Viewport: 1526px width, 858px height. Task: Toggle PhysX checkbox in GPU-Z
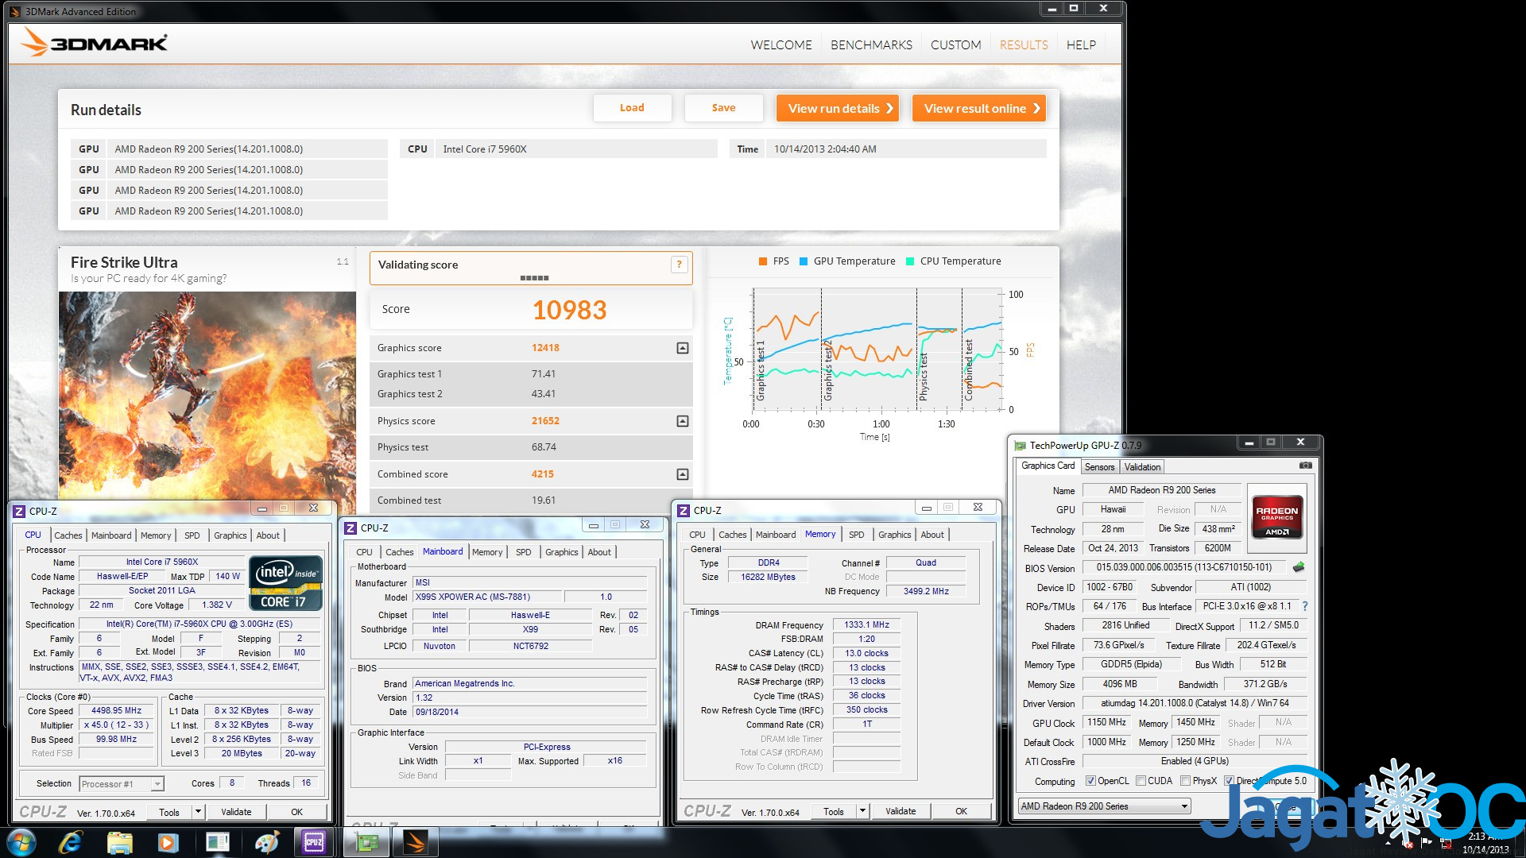(1185, 781)
